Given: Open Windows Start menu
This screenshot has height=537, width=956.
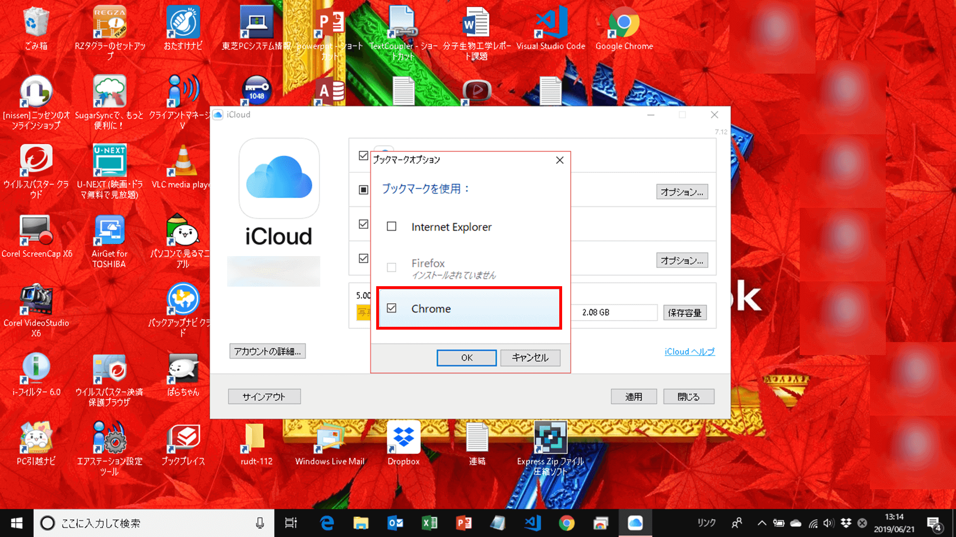Looking at the screenshot, I should [x=16, y=523].
